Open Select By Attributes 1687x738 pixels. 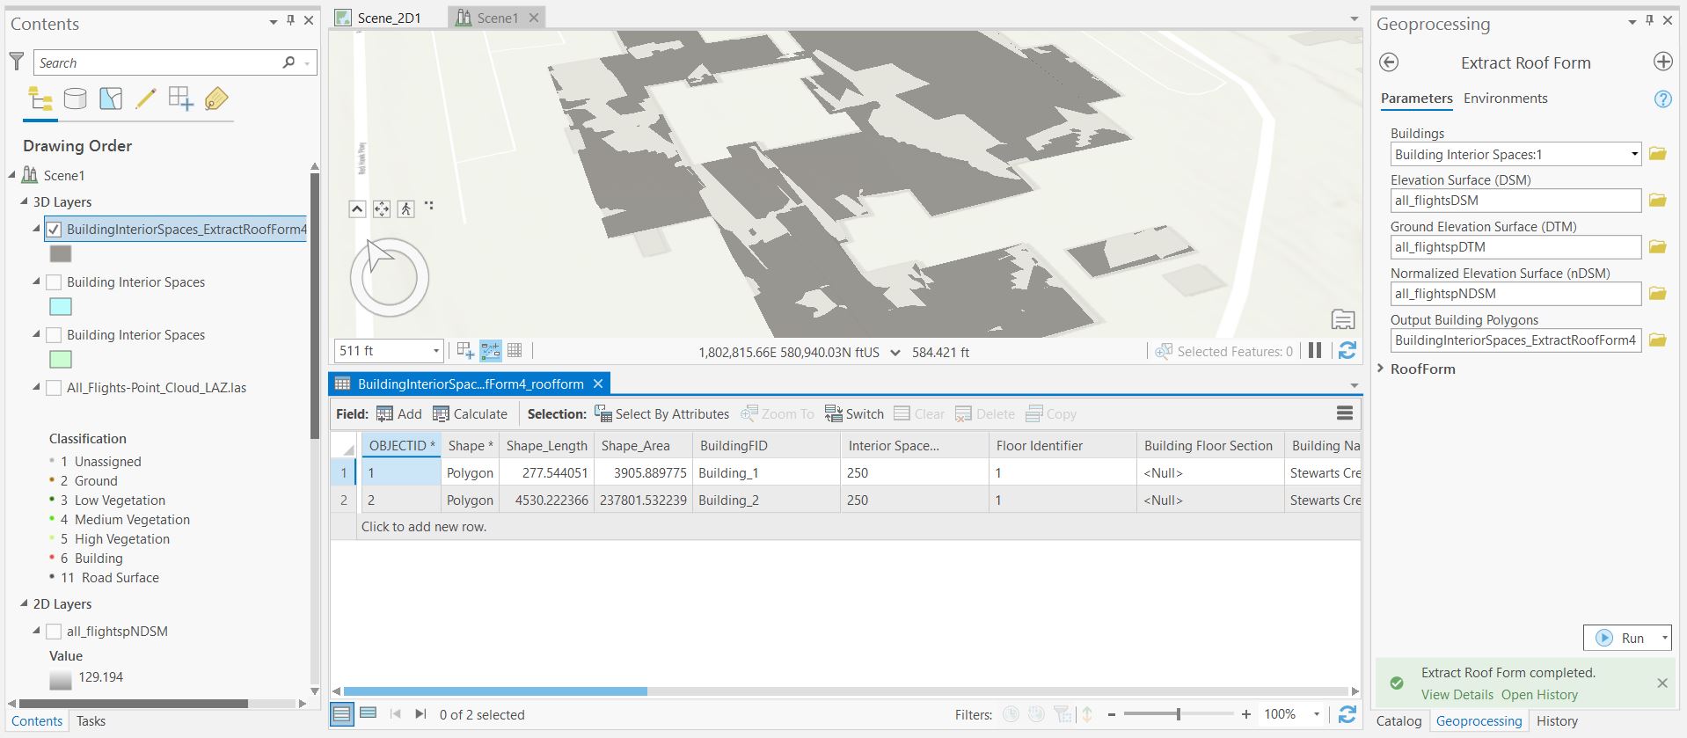click(x=661, y=413)
